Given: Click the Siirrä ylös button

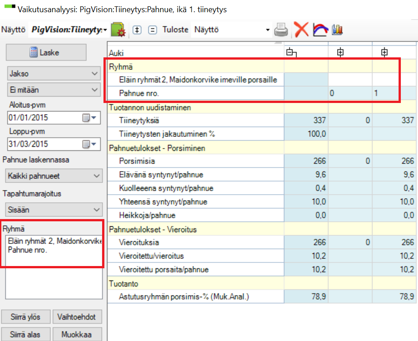Looking at the screenshot, I should [x=26, y=317].
